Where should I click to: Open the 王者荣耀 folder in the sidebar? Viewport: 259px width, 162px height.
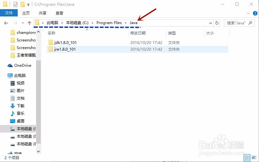pyautogui.click(x=26, y=55)
